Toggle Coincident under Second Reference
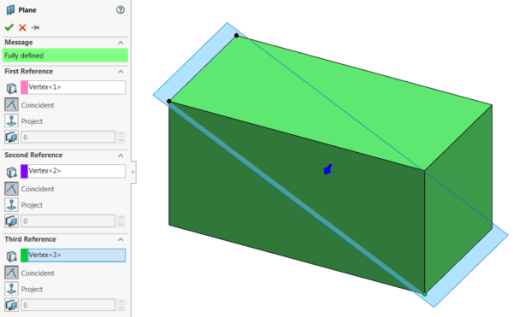Screen dimensions: 513x317 tap(11, 189)
